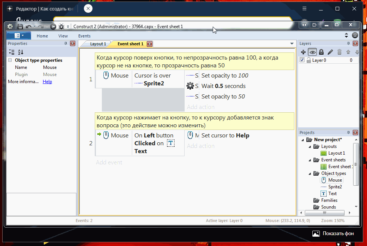Viewport: 367px width, 246px height.
Task: Select the Set cursor to Help action
Action: click(x=225, y=136)
